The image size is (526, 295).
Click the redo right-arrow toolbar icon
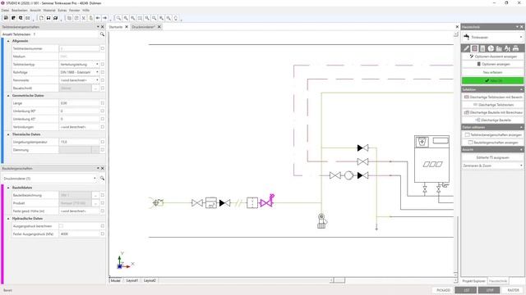pos(104,18)
